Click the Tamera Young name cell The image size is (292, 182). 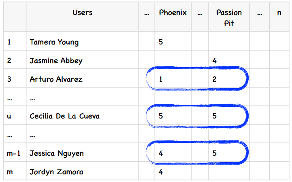click(54, 42)
